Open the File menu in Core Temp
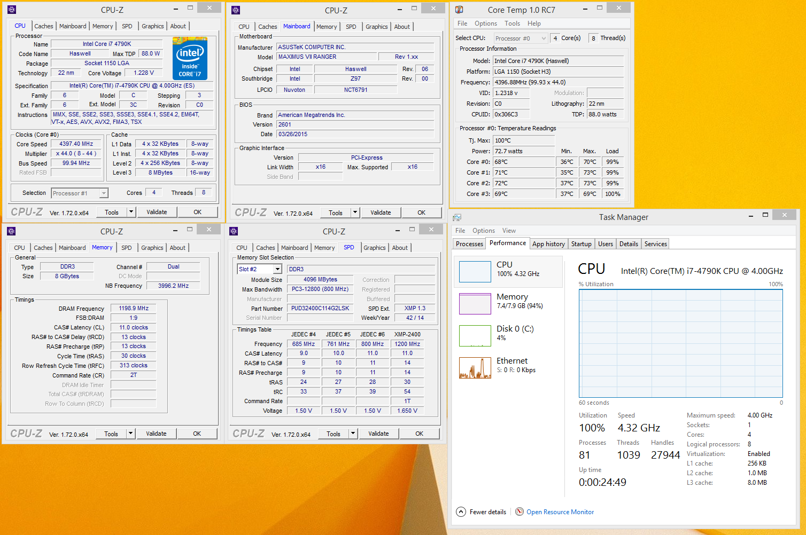The width and height of the screenshot is (806, 535). pos(462,23)
